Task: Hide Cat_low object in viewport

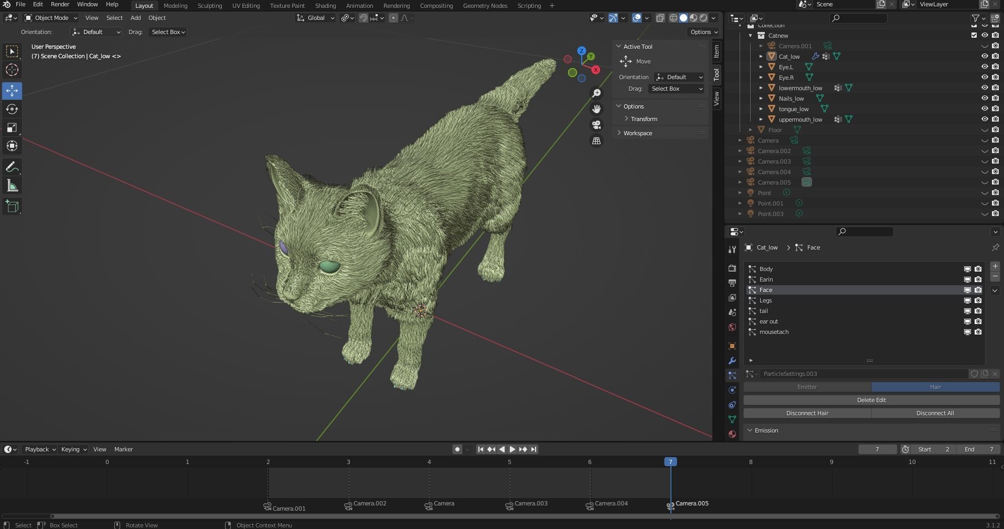Action: point(985,57)
